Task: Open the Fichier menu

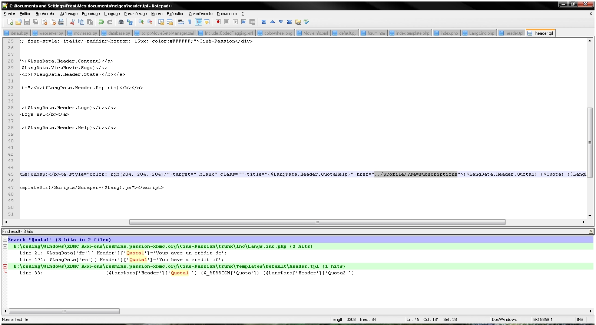Action: click(9, 14)
